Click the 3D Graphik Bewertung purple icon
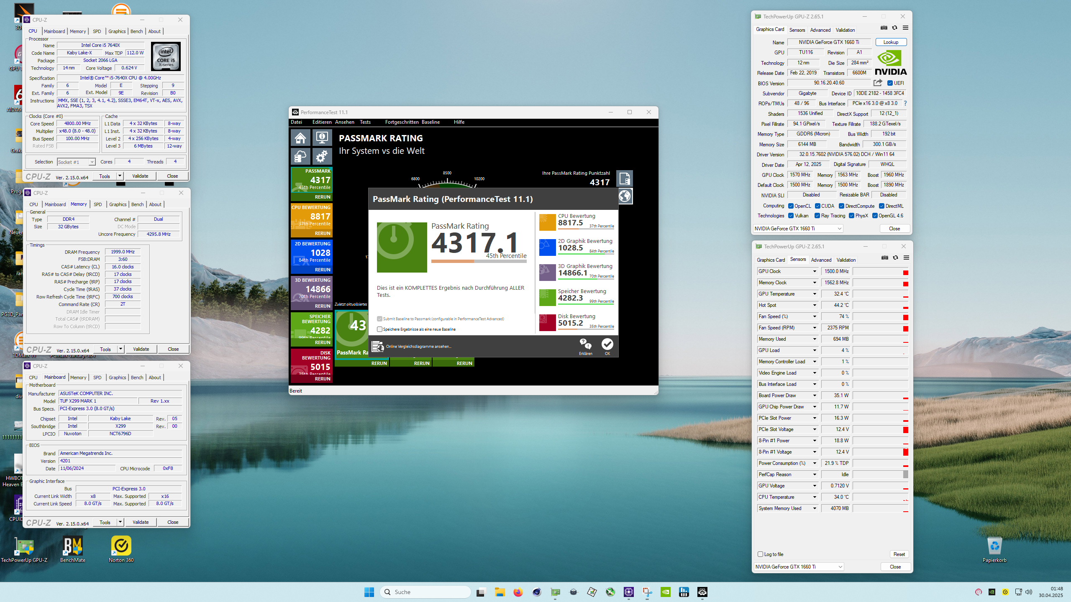The image size is (1071, 602). click(x=547, y=272)
